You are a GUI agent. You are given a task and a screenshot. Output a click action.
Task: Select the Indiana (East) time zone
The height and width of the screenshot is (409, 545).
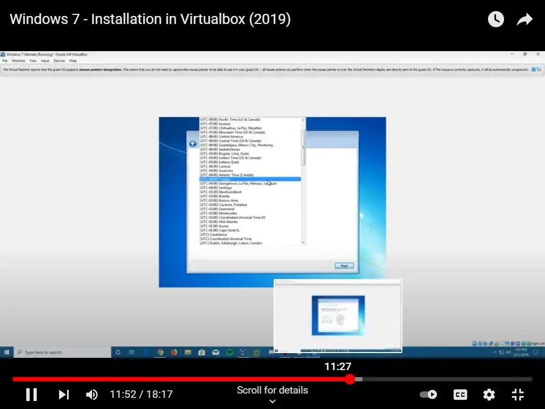coord(250,162)
